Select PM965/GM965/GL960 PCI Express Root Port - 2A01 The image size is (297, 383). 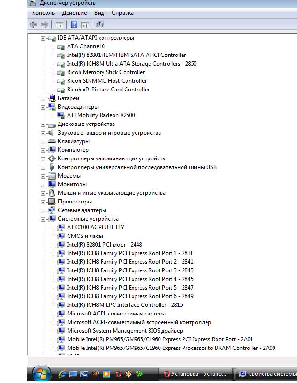click(160, 339)
